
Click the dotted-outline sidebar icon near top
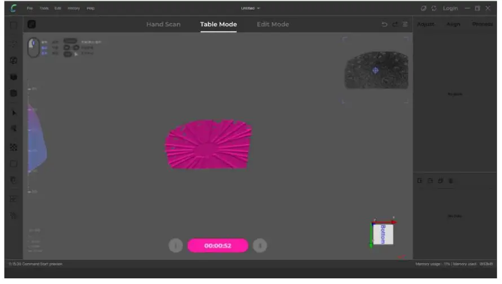[14, 44]
